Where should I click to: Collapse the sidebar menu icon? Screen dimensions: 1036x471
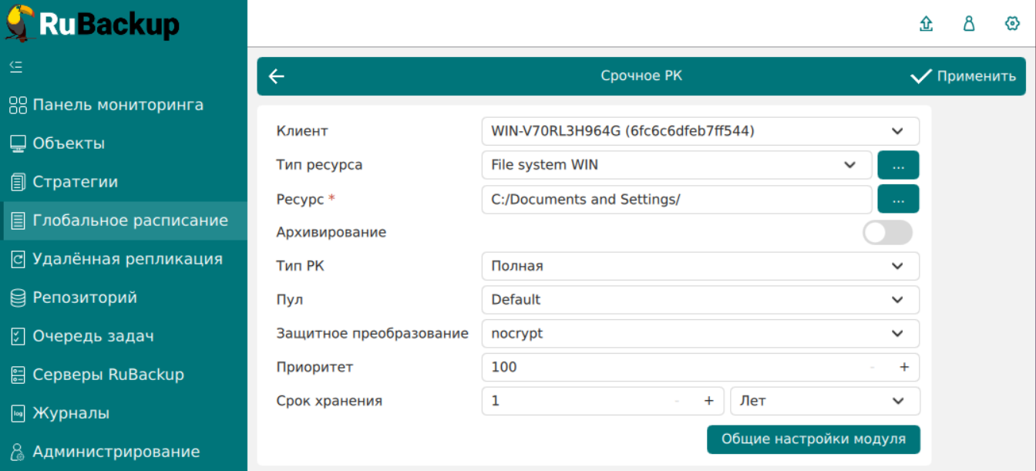tap(16, 66)
